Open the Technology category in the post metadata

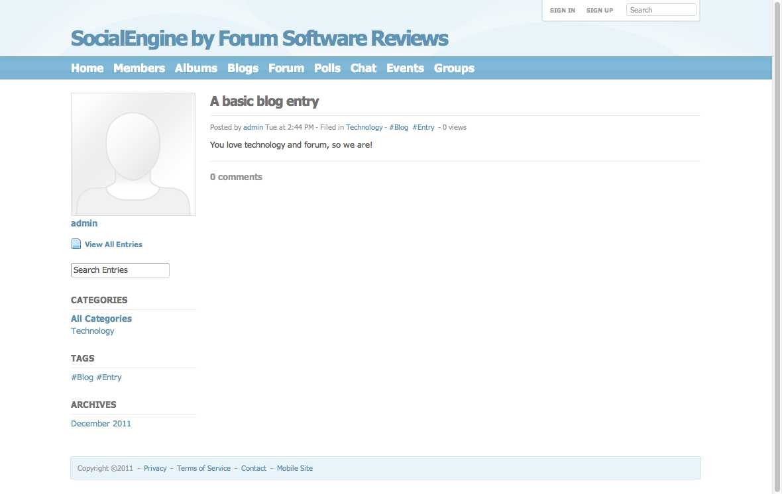click(364, 127)
